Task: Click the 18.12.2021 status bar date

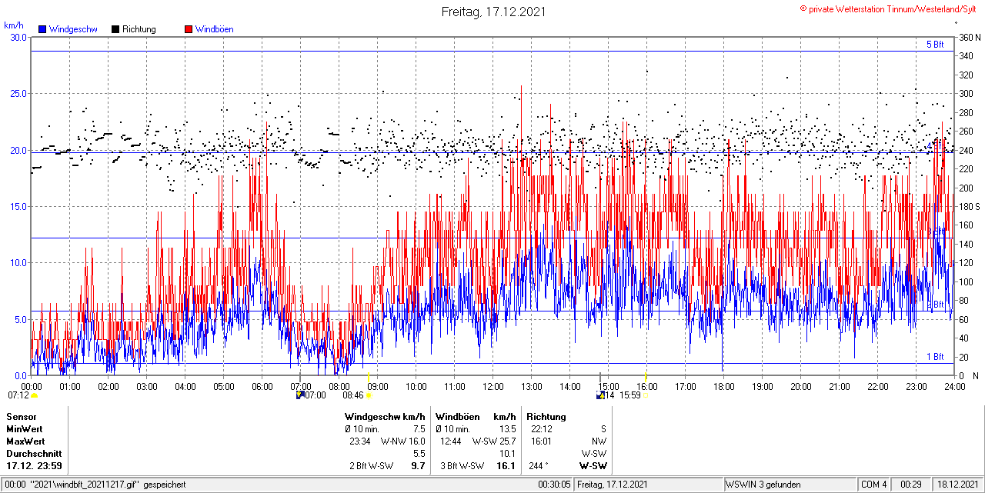Action: 957,484
